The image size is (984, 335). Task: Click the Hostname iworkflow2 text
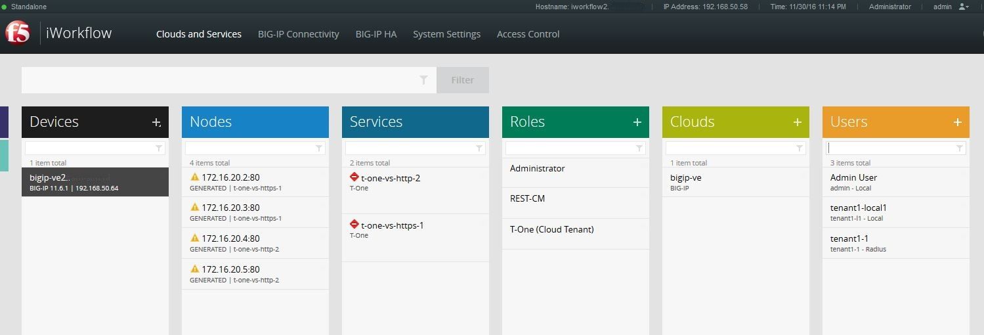(572, 7)
